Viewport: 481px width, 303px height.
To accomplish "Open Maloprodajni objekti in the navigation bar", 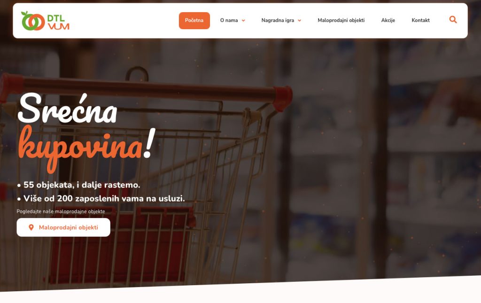I will (x=341, y=21).
